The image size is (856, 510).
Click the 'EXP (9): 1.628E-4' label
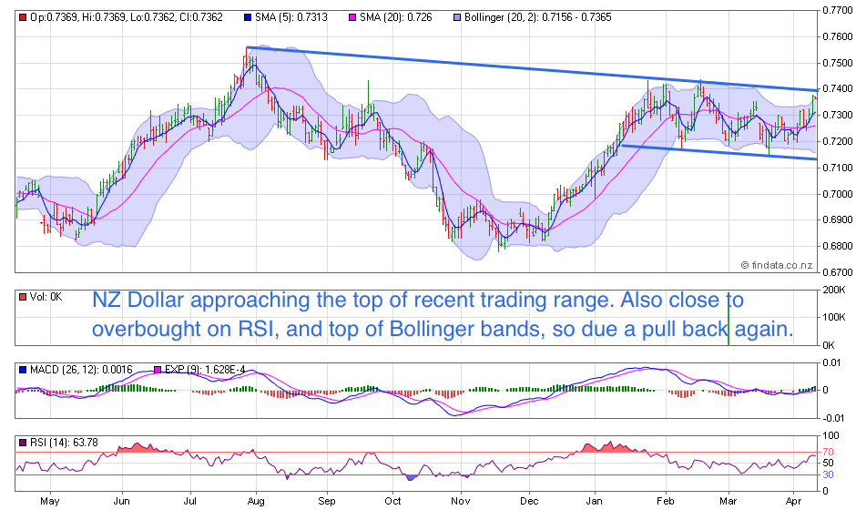205,370
